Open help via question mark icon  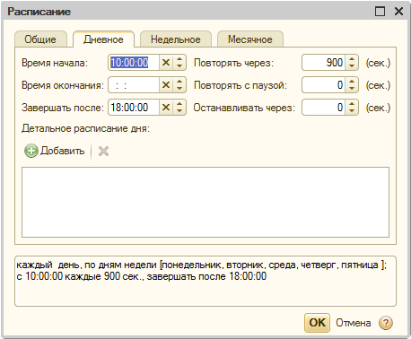pyautogui.click(x=386, y=323)
